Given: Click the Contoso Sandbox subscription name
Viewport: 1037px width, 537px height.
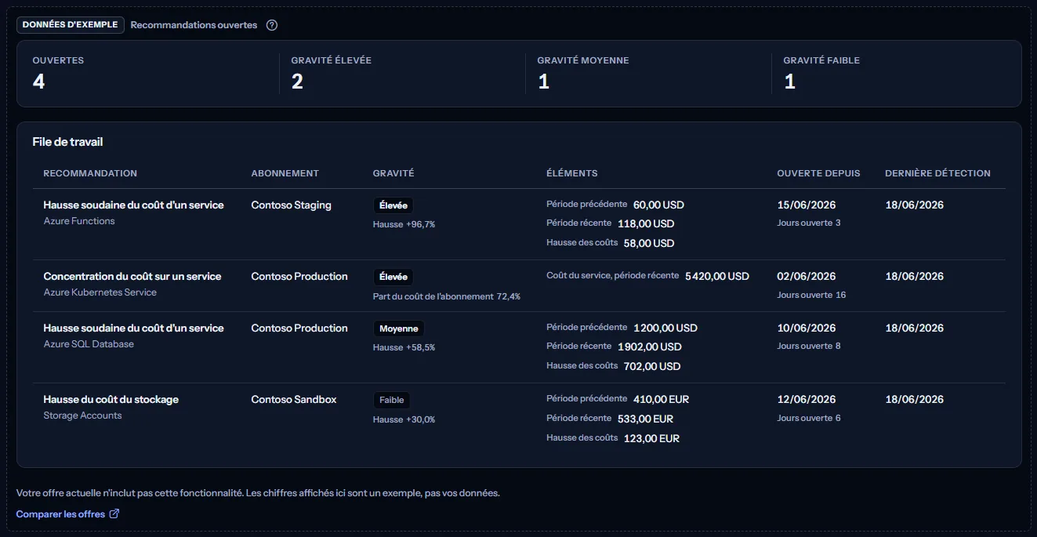Looking at the screenshot, I should pos(293,400).
